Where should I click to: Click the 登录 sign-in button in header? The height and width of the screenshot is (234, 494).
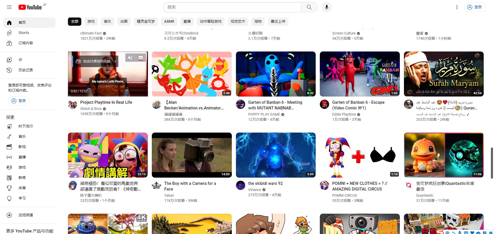click(475, 7)
